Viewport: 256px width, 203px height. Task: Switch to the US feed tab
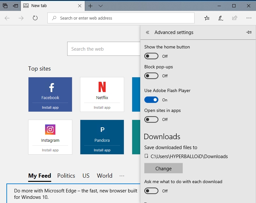pyautogui.click(x=86, y=176)
